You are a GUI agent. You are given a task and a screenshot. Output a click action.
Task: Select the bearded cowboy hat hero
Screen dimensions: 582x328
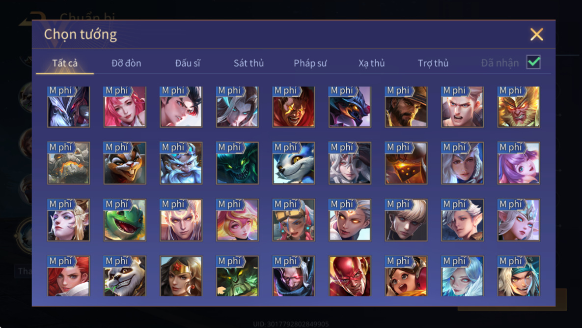coord(406,107)
